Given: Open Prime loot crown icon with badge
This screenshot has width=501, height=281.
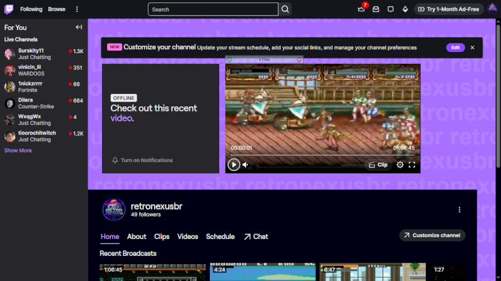Looking at the screenshot, I should click(x=361, y=9).
